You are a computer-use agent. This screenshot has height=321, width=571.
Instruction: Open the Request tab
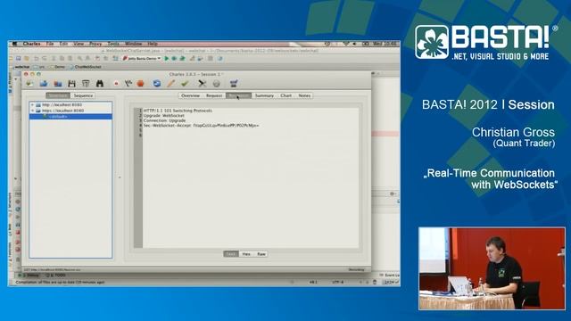pyautogui.click(x=214, y=95)
